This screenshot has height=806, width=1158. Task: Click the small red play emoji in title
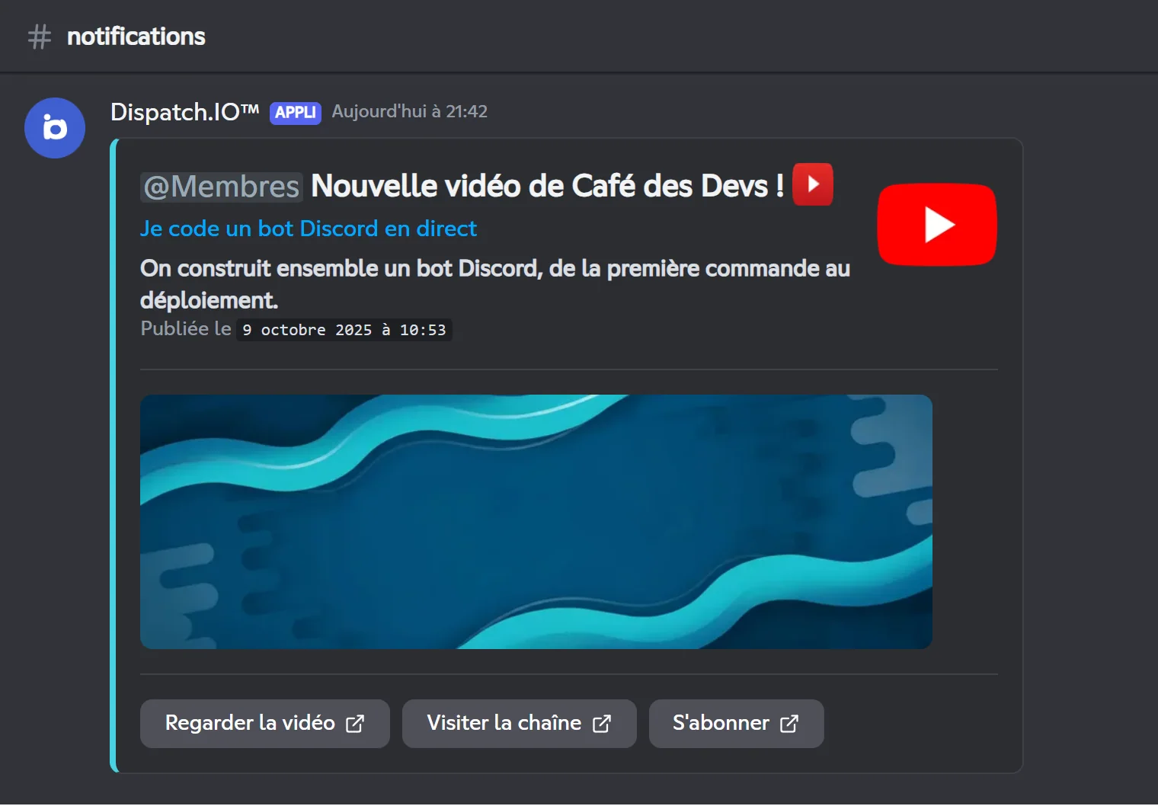tap(813, 184)
